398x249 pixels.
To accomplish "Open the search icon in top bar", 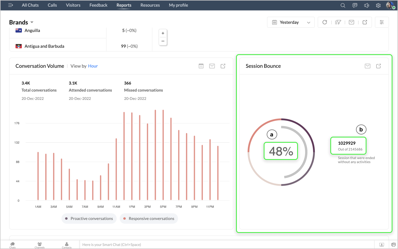I will (x=343, y=5).
